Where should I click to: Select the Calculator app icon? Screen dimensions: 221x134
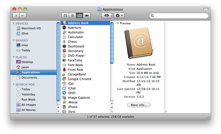[64, 37]
